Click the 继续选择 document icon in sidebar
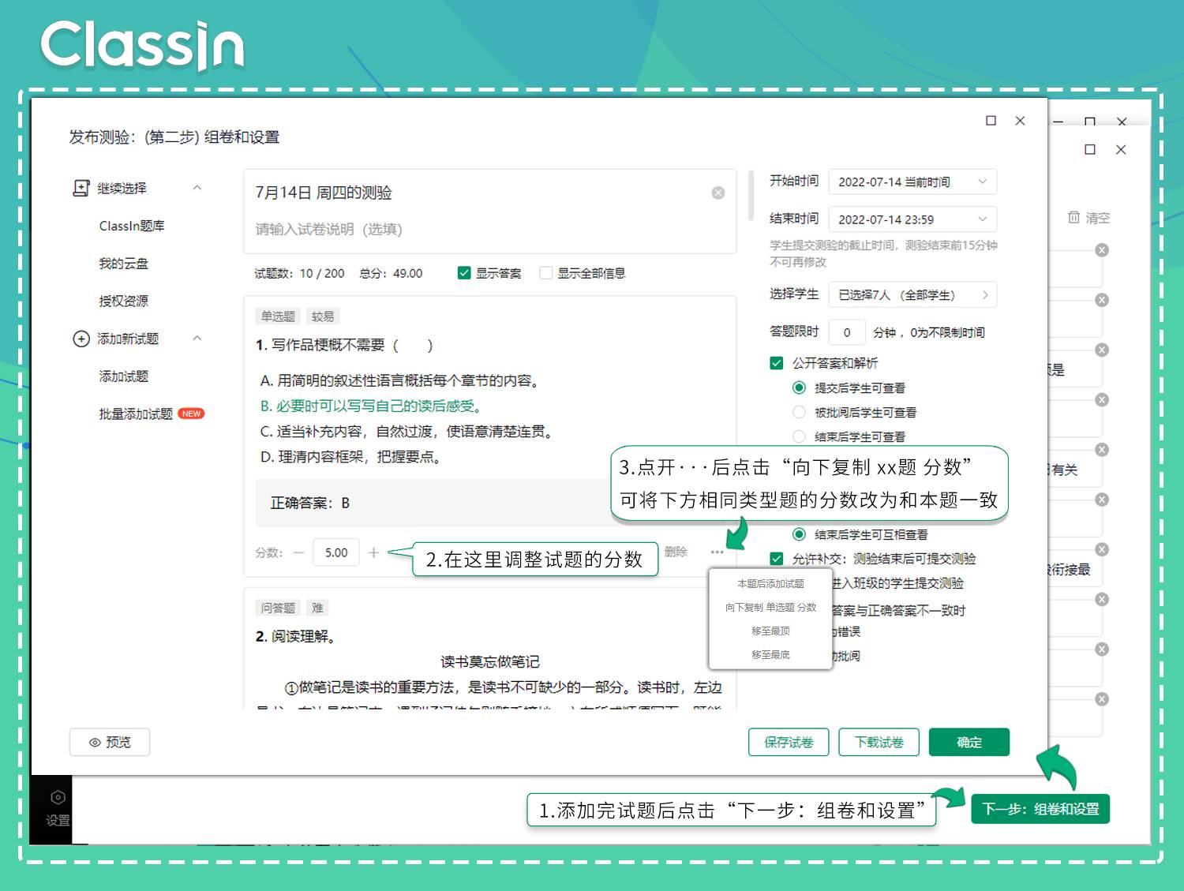1184x891 pixels. [81, 188]
